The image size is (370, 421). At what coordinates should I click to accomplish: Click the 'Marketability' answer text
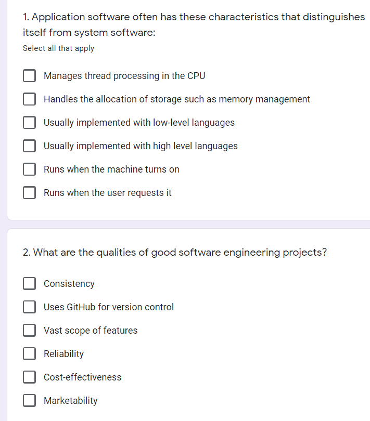tap(70, 400)
